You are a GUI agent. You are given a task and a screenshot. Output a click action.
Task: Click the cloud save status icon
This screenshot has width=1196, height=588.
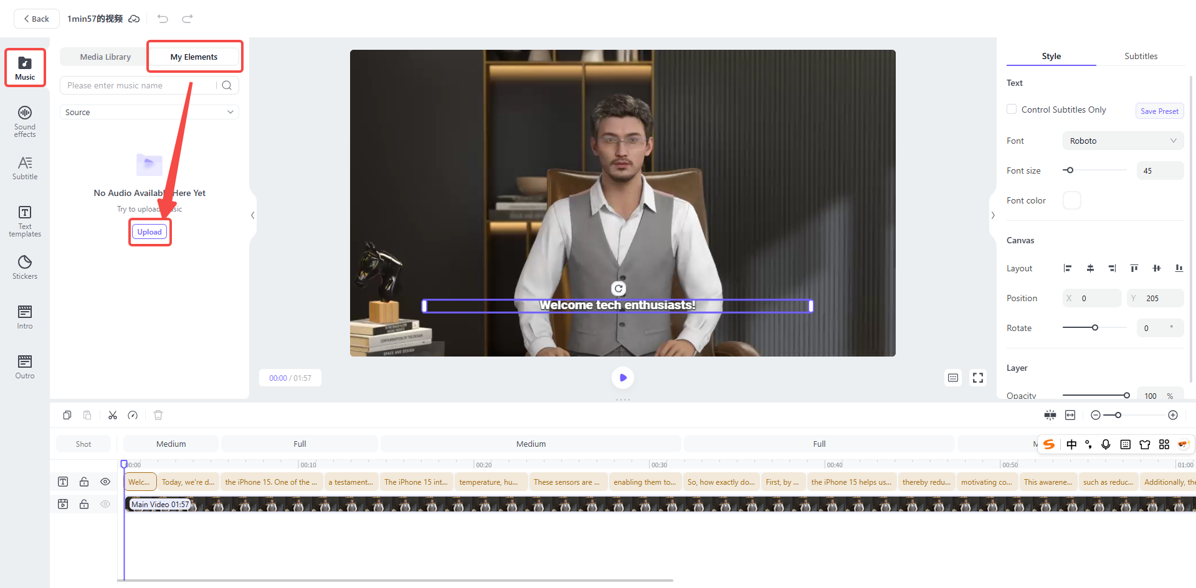coord(134,19)
